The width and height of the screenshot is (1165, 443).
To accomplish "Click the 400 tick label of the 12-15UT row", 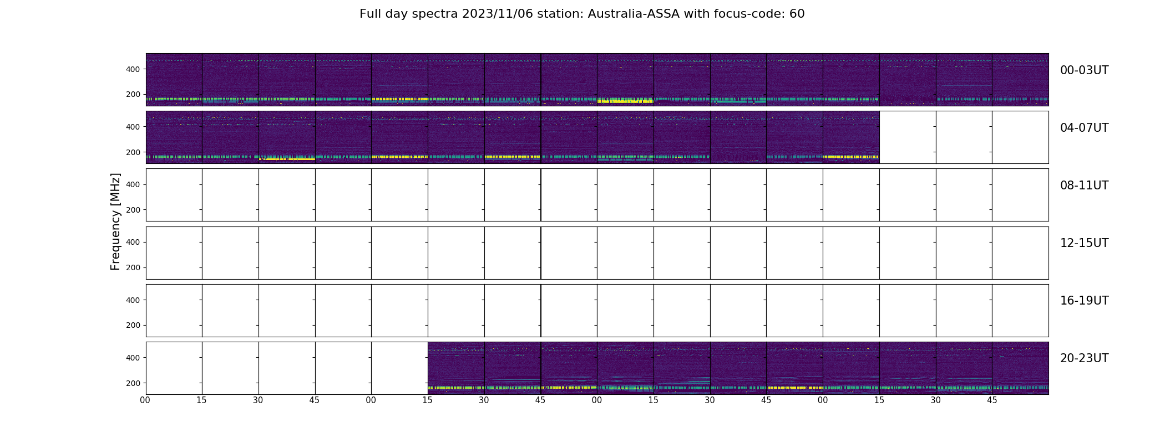I will pos(133,242).
